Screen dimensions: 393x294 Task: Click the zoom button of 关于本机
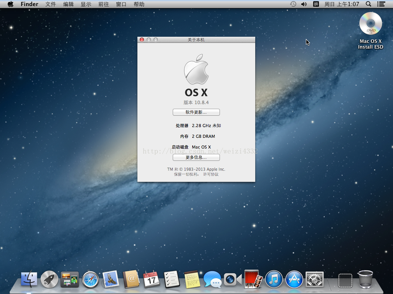click(x=156, y=40)
